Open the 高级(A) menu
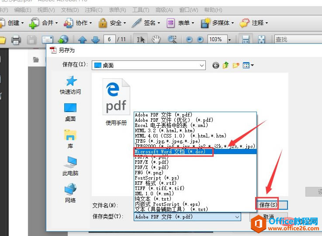322x236 pixels. 164,10
